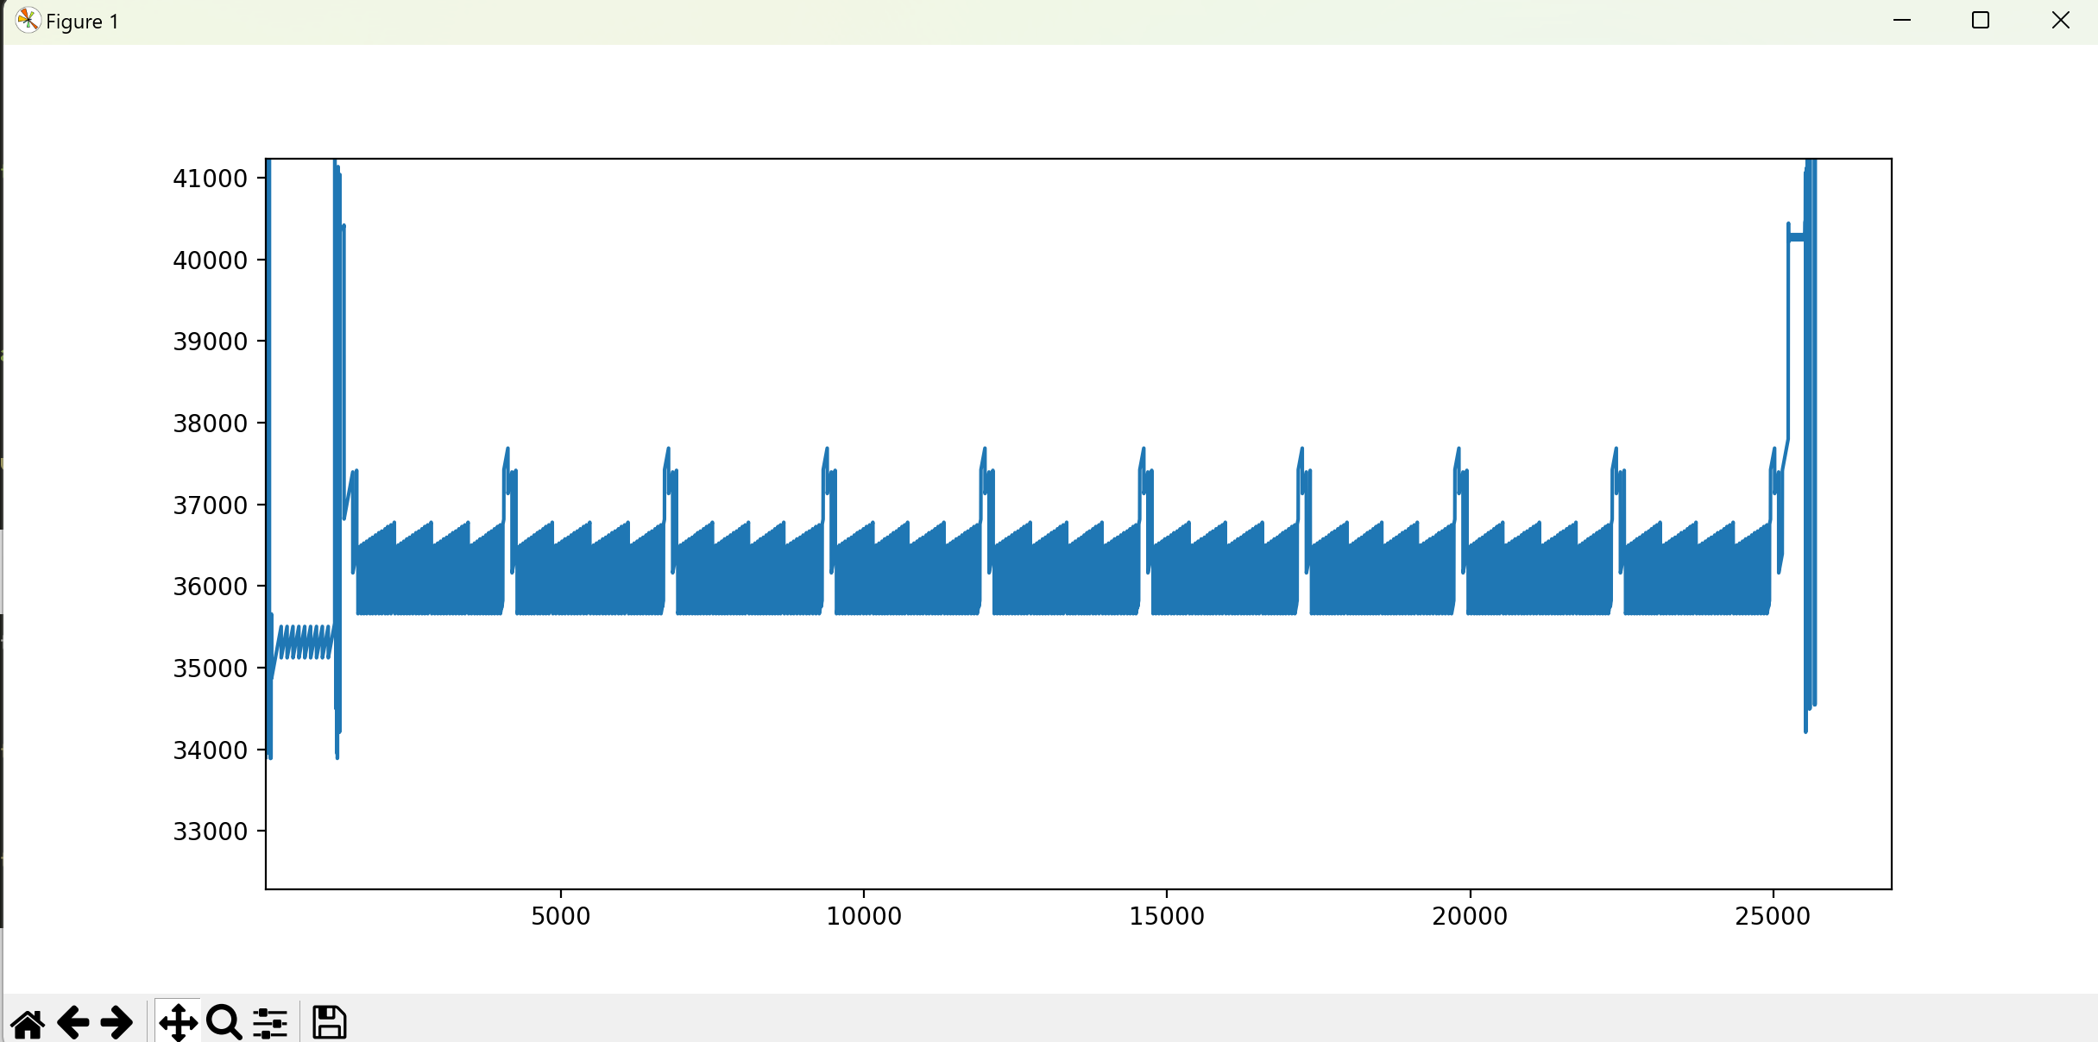The height and width of the screenshot is (1042, 2098).
Task: Click the 5000 x-axis tick label
Action: (x=560, y=916)
